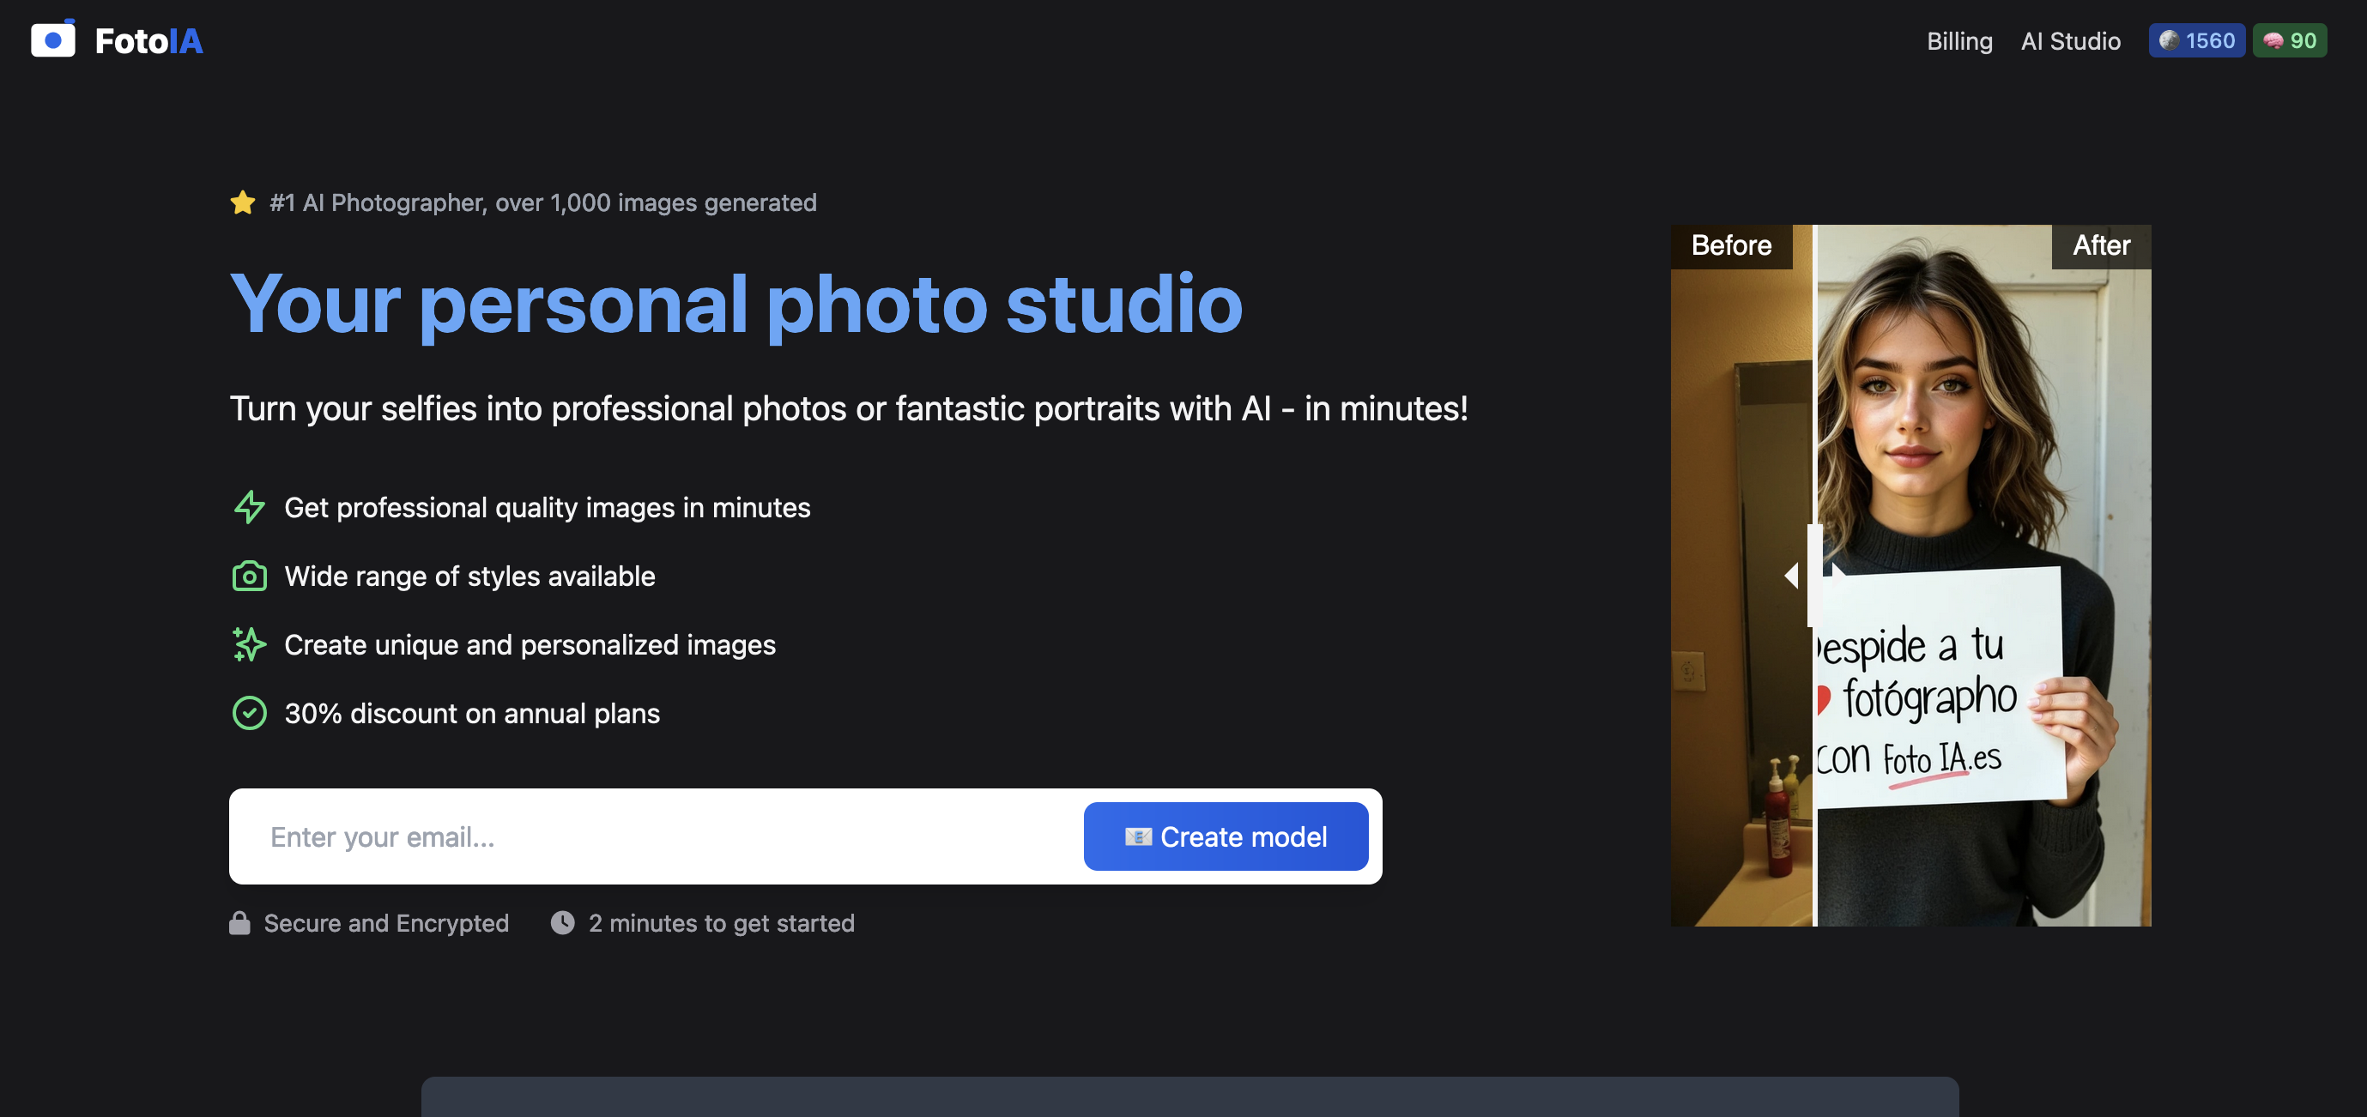Image resolution: width=2367 pixels, height=1117 pixels.
Task: Click the gold star rating icon
Action: point(243,202)
